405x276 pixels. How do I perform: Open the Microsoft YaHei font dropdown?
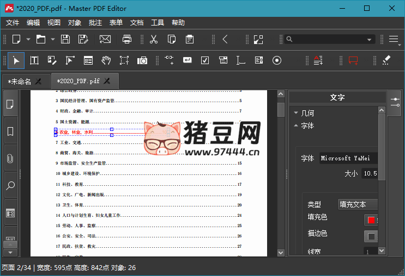pyautogui.click(x=348, y=158)
